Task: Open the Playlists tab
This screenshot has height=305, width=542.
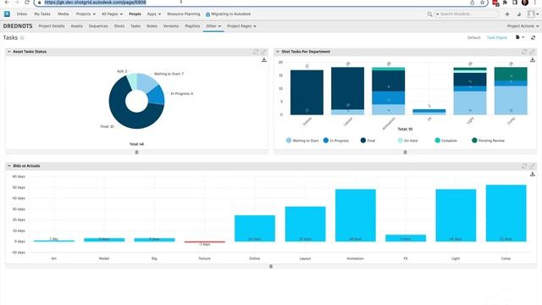Action: 192,26
